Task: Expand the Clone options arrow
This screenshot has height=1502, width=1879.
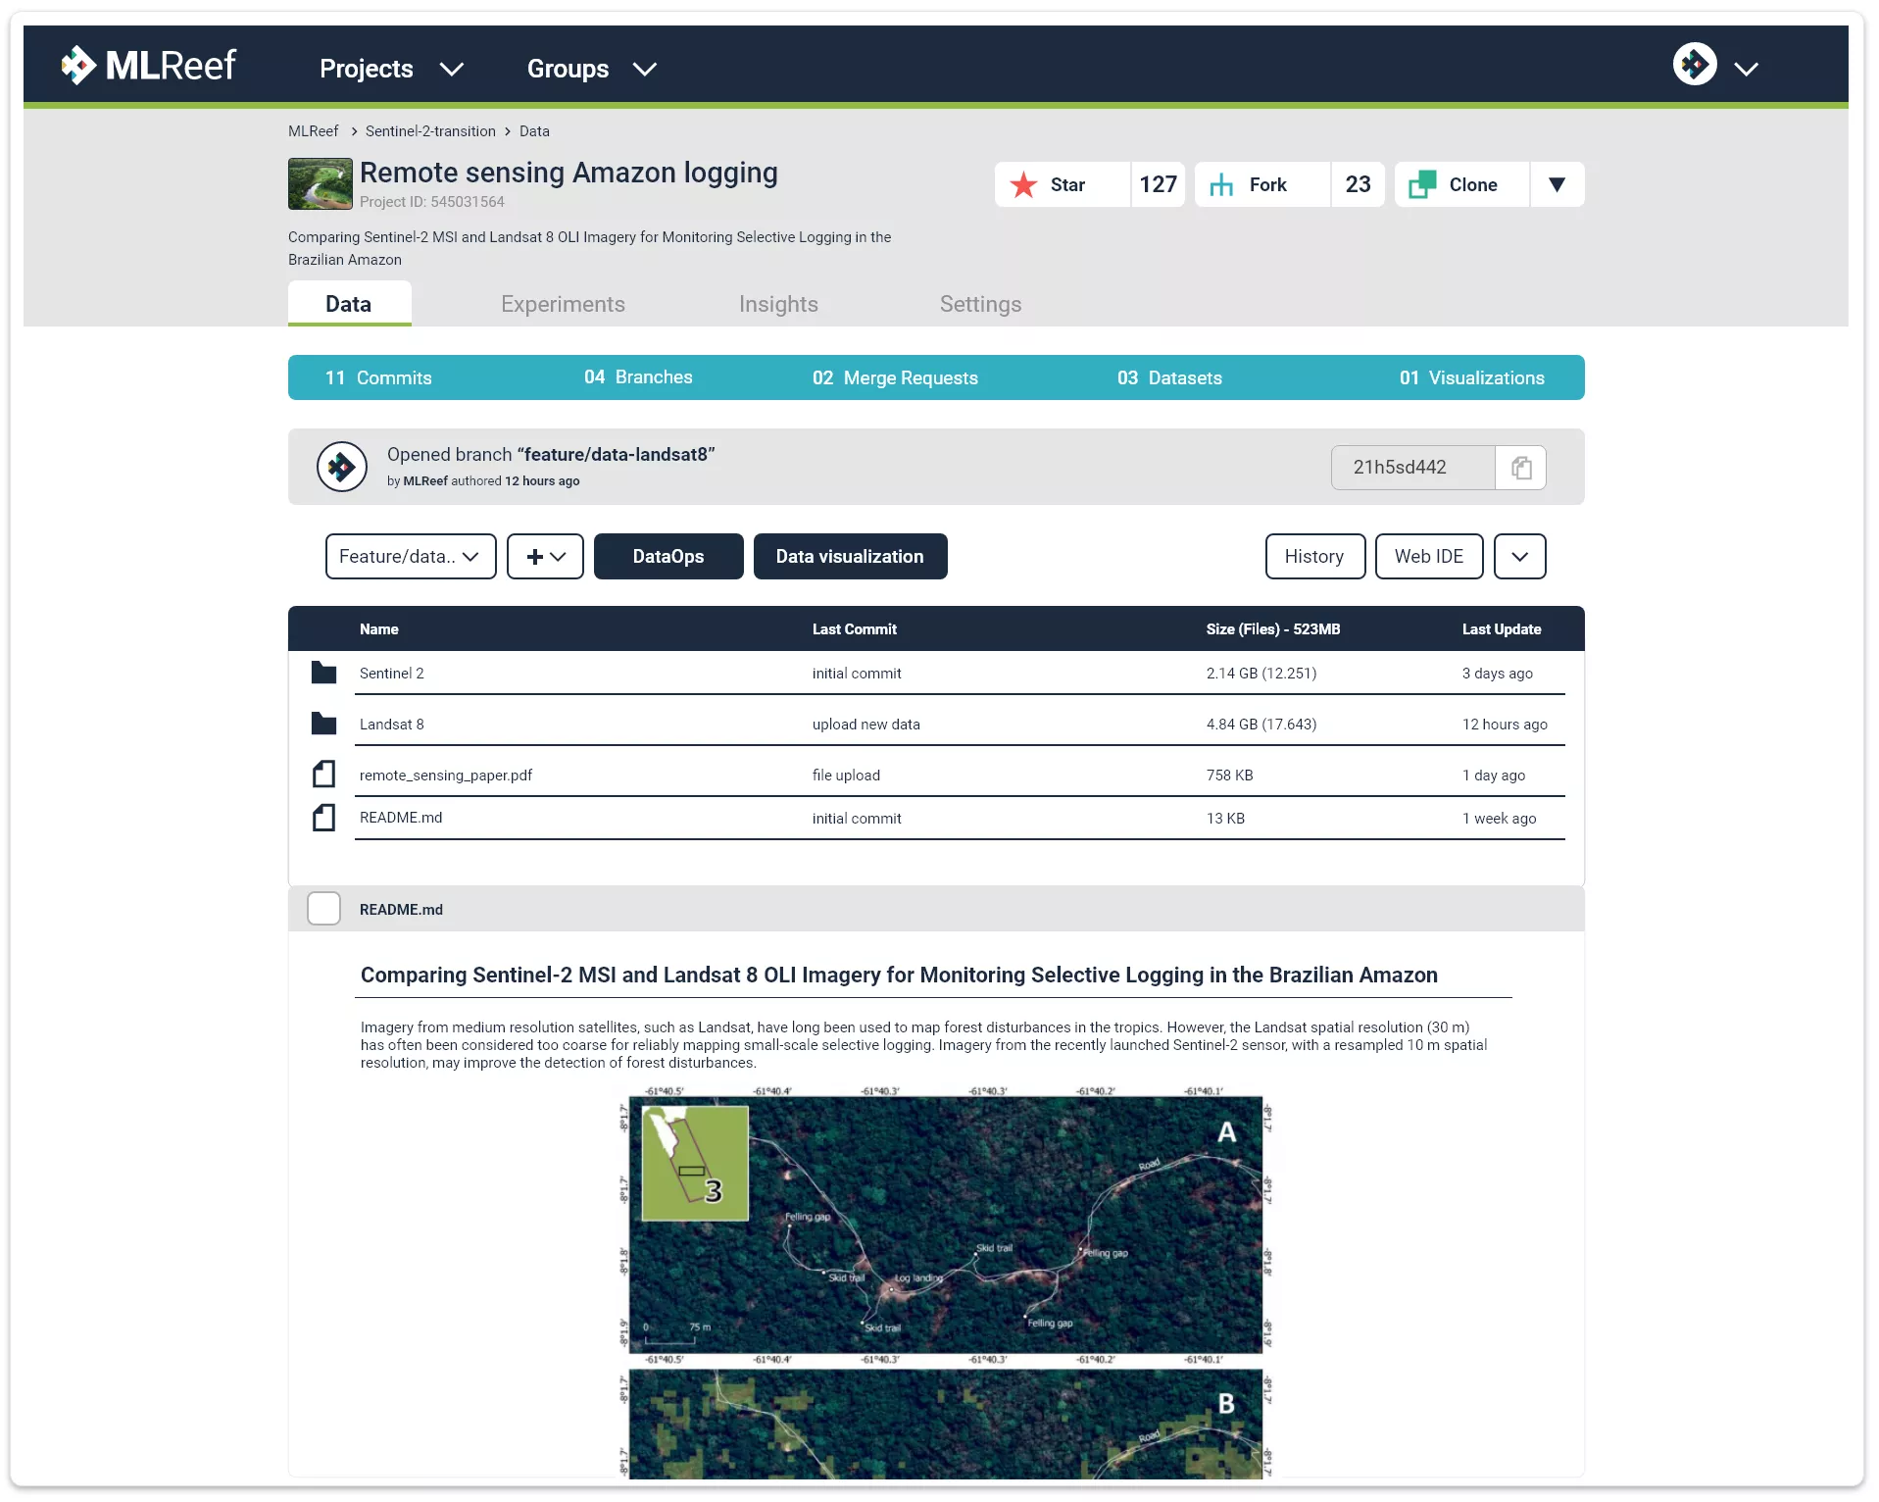Action: 1557,184
